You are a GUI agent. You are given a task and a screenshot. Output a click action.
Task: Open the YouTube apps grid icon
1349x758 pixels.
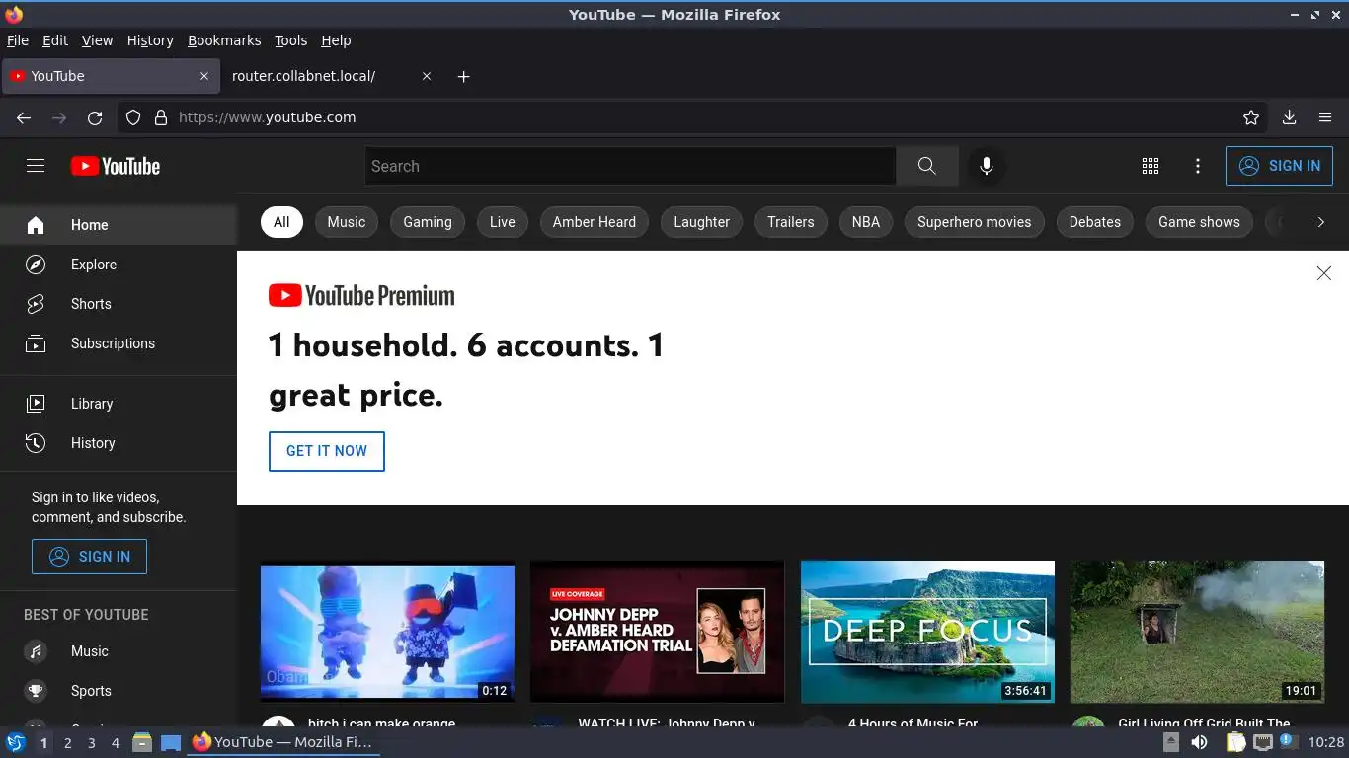[1151, 166]
